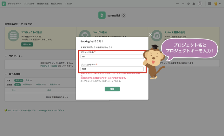Screen dimensions: 224x136
Task: Select the 4日以内 due date filter
Action: pos(28,84)
